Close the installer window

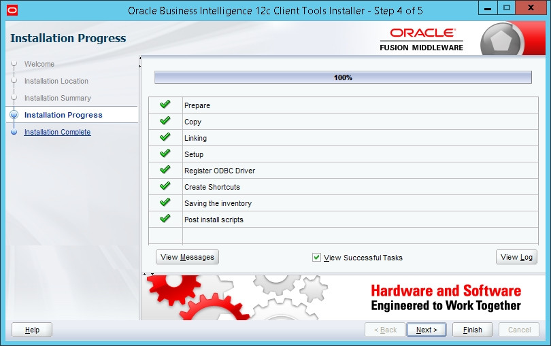click(531, 8)
